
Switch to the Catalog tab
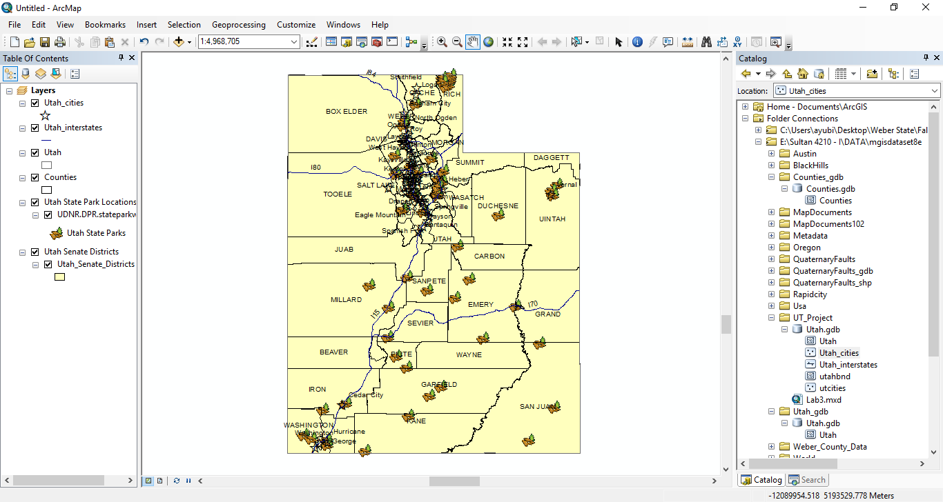pyautogui.click(x=761, y=480)
